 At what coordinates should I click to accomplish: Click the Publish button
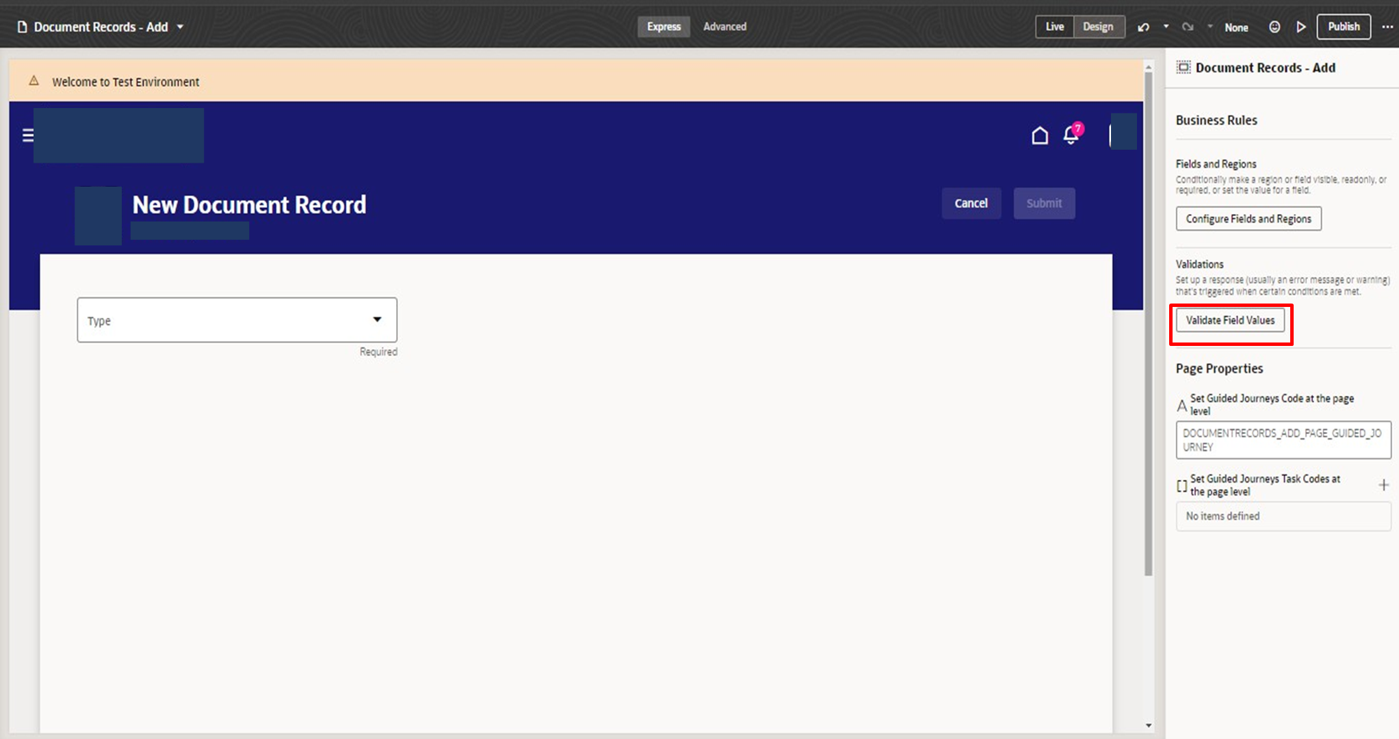1342,26
